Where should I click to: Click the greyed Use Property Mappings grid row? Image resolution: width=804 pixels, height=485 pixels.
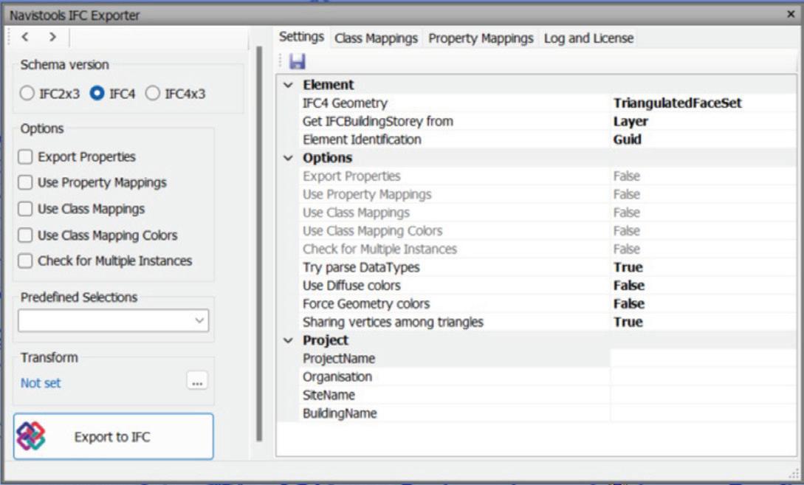(x=547, y=194)
